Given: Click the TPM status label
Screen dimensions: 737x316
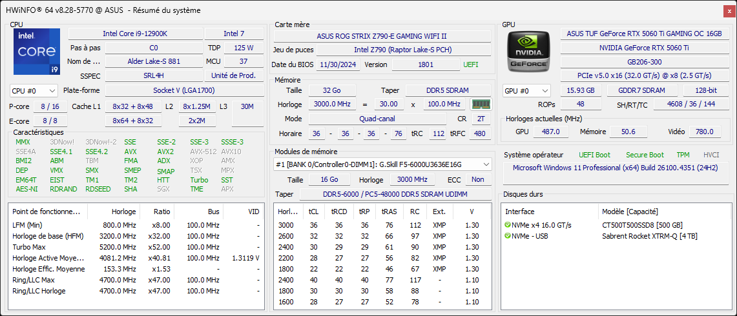Looking at the screenshot, I should [x=683, y=155].
